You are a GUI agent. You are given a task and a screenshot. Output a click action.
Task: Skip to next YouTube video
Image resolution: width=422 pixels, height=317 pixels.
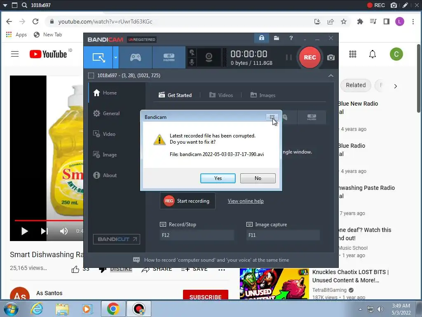pyautogui.click(x=44, y=231)
